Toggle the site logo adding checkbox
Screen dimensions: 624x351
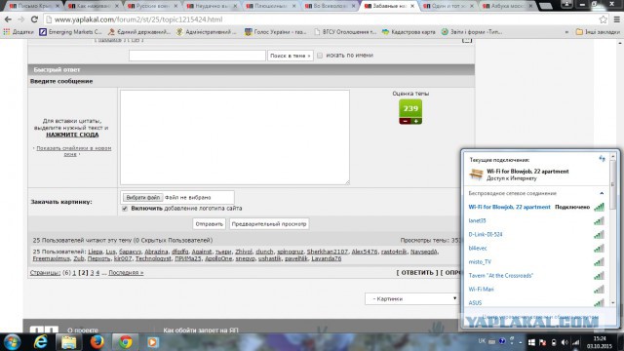pos(125,209)
